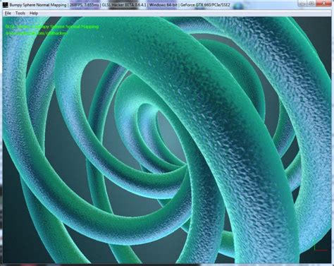Open the Help menu
This screenshot has width=334, height=266.
[x=34, y=13]
